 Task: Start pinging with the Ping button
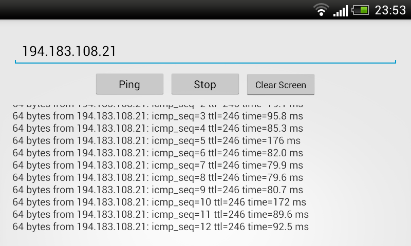coord(129,84)
